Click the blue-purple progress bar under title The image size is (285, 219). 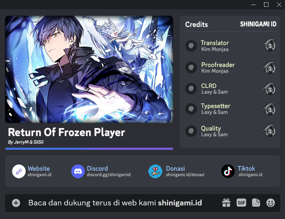[89, 149]
